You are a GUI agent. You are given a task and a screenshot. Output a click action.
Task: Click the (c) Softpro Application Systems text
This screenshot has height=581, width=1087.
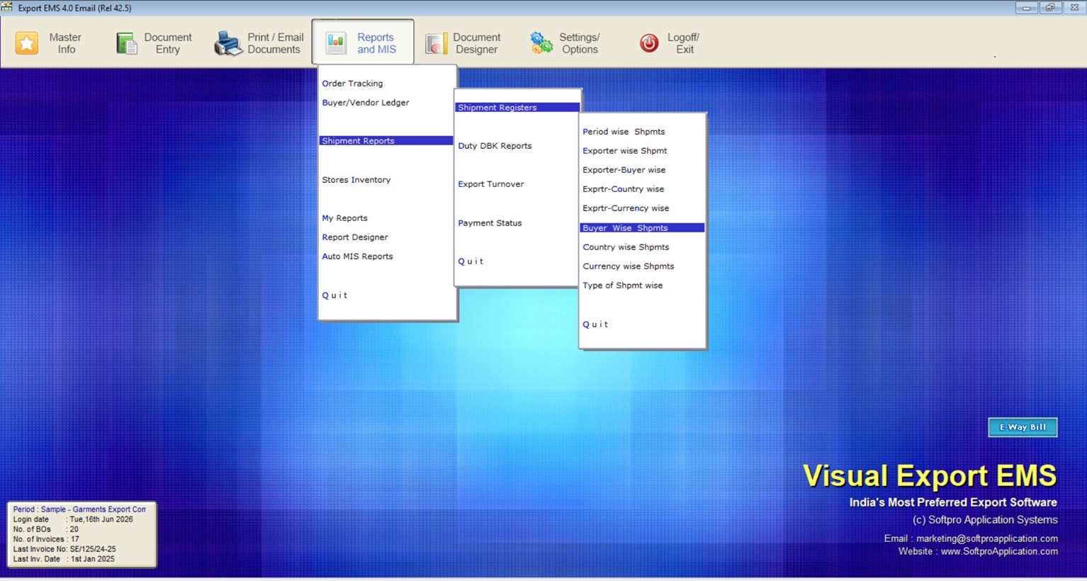coord(985,520)
